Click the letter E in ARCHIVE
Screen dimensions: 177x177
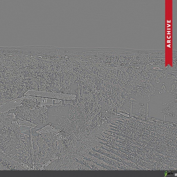[x=169, y=22]
